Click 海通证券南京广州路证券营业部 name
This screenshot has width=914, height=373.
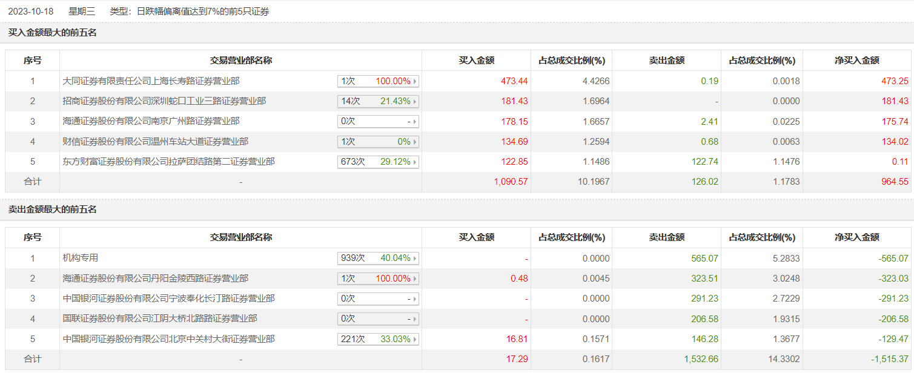pos(151,121)
